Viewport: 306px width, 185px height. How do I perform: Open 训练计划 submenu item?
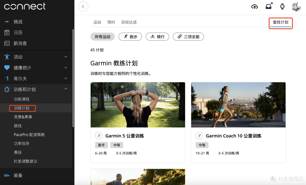[22, 108]
